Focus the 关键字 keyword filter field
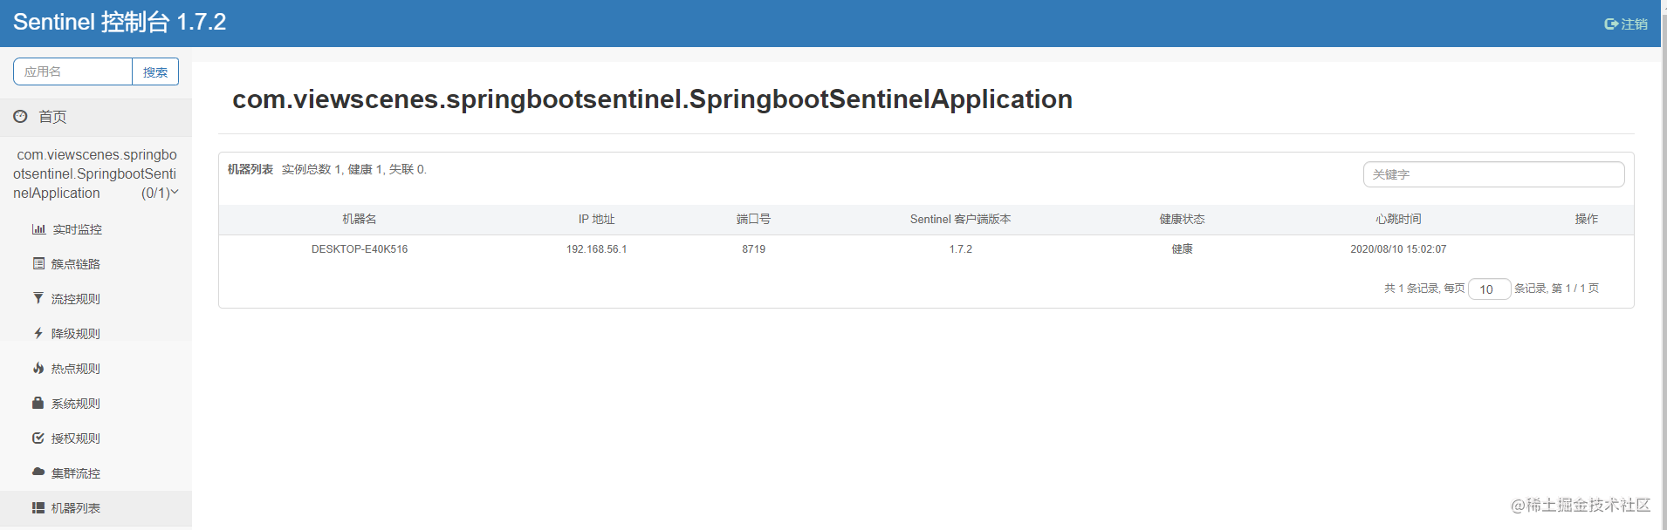The width and height of the screenshot is (1667, 530). coord(1493,174)
